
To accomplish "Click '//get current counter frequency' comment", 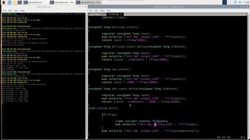I will pyautogui.click(x=141, y=121).
